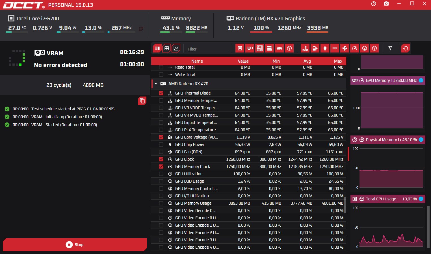
Task: Click the GPU Memory Controller row name
Action: pos(196,189)
